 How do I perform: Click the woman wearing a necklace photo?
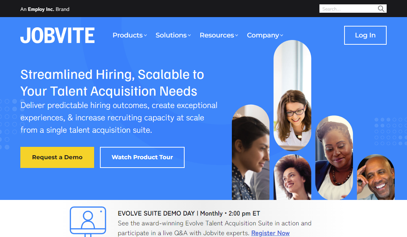click(334, 156)
